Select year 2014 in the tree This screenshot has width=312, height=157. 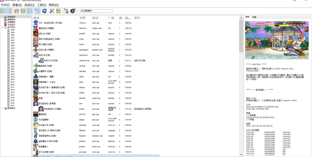click(12, 90)
